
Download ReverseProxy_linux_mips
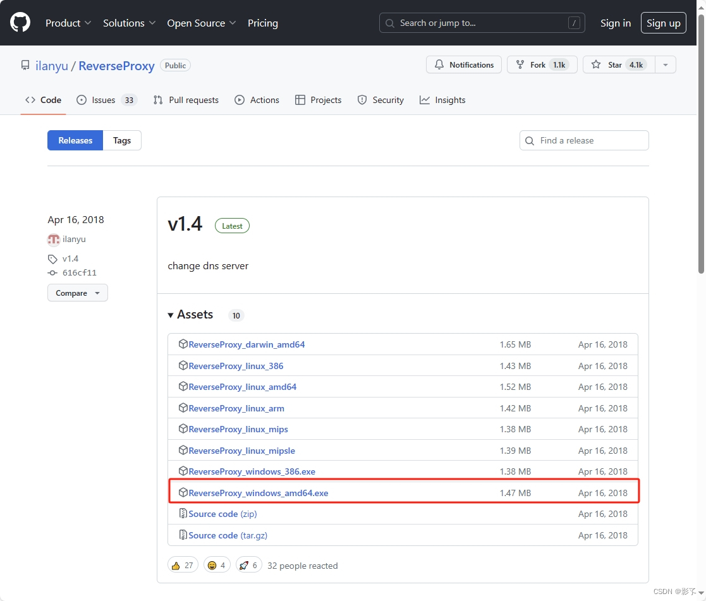[238, 429]
